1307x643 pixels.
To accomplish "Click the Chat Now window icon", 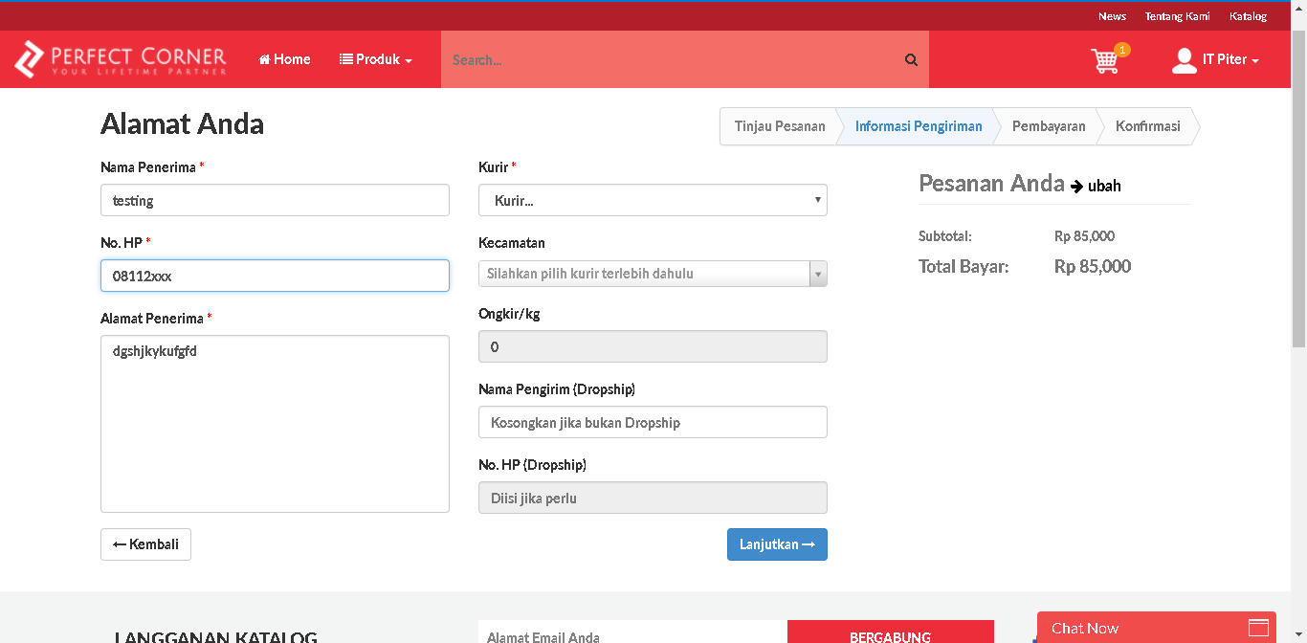I will click(x=1258, y=628).
